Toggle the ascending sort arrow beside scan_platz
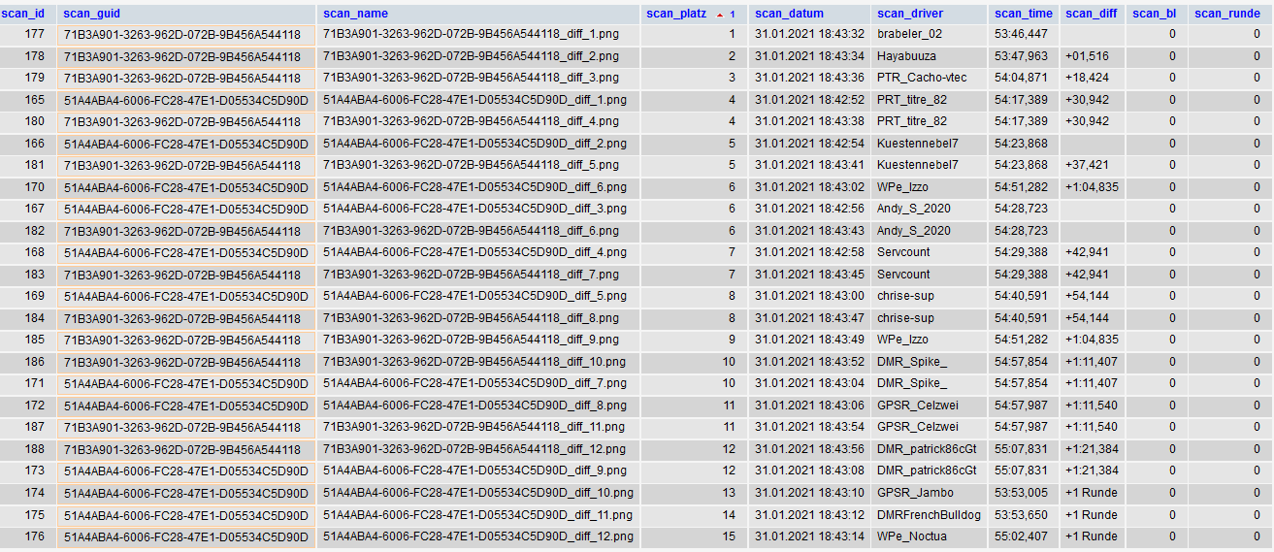The width and height of the screenshot is (1274, 552). (x=719, y=15)
